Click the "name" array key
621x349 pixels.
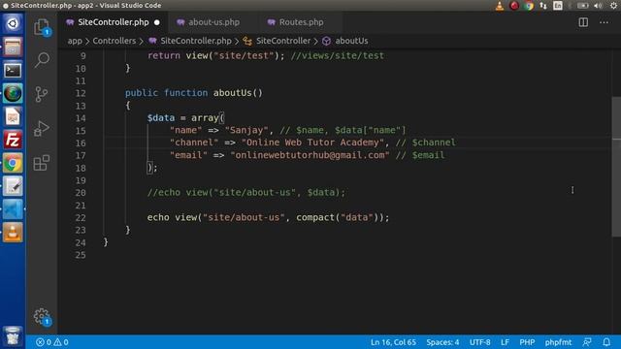(185, 130)
